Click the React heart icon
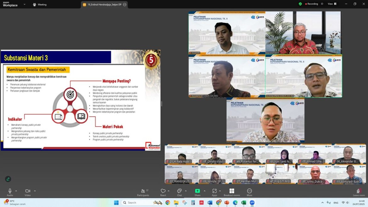 point(163,191)
